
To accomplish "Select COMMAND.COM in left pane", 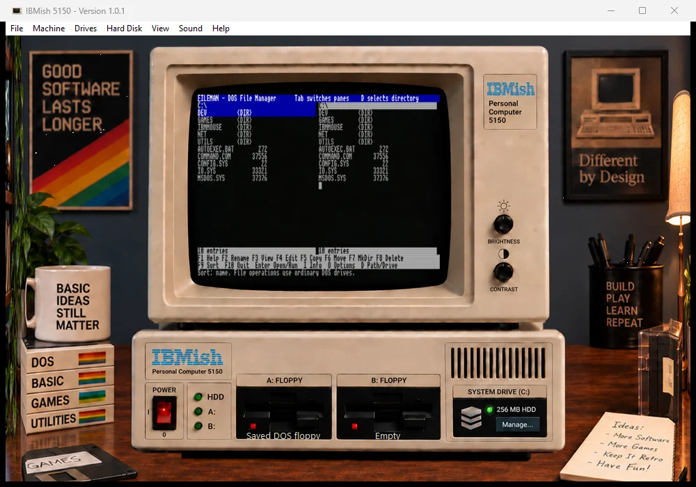I will point(256,156).
